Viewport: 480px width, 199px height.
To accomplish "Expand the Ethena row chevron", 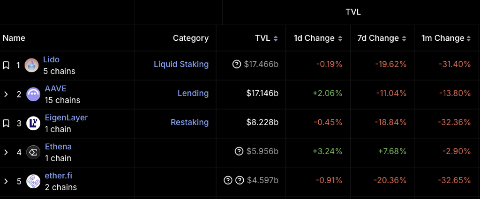I will pyautogui.click(x=6, y=152).
